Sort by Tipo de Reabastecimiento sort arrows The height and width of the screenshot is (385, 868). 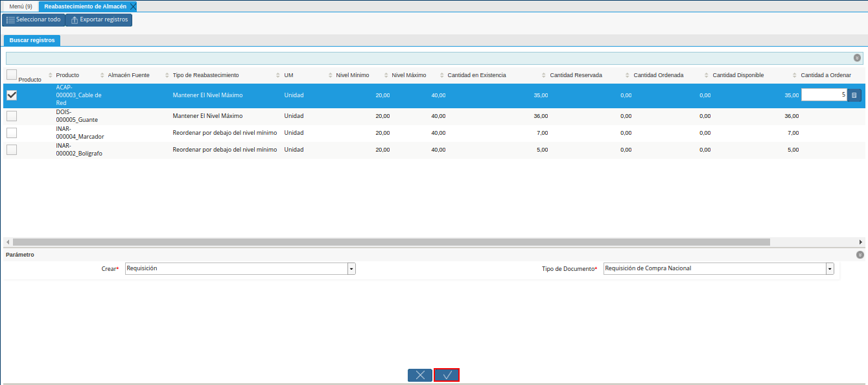point(167,75)
